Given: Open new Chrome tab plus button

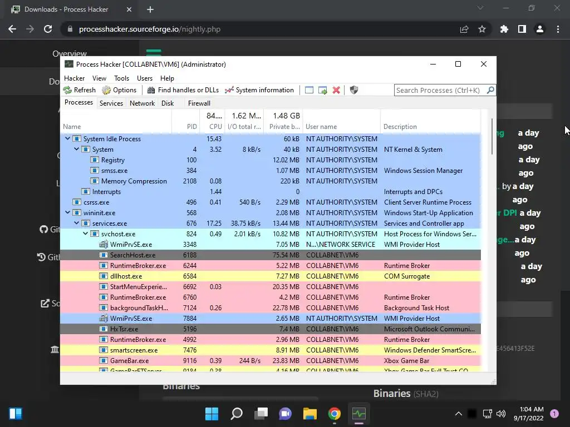Looking at the screenshot, I should tap(150, 9).
